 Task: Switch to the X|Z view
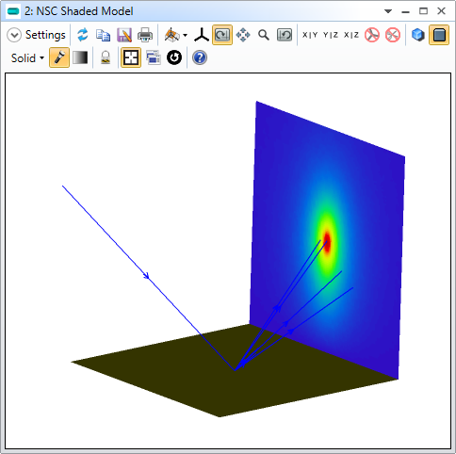pyautogui.click(x=351, y=35)
